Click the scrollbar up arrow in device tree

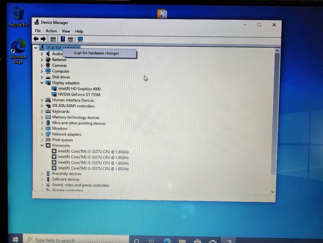click(x=277, y=51)
